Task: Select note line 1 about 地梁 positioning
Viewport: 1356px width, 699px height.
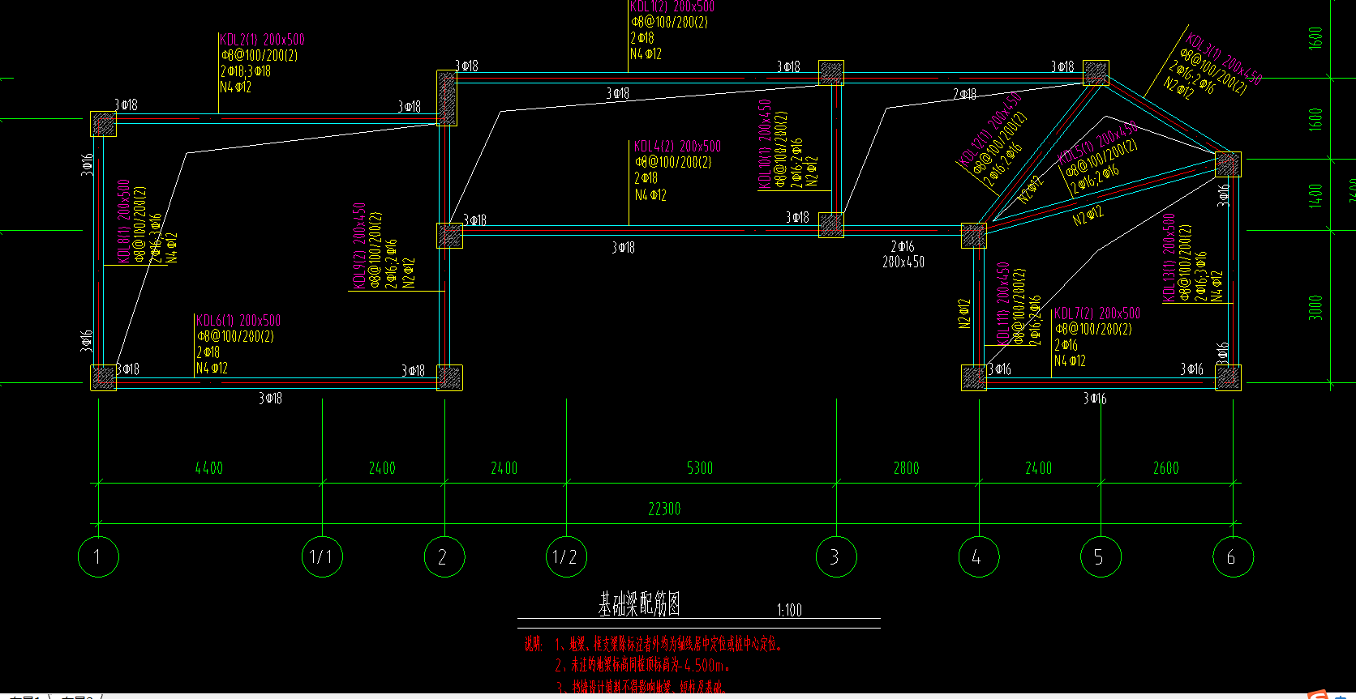Action: click(669, 644)
